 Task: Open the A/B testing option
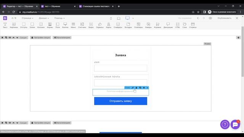click(x=14, y=18)
